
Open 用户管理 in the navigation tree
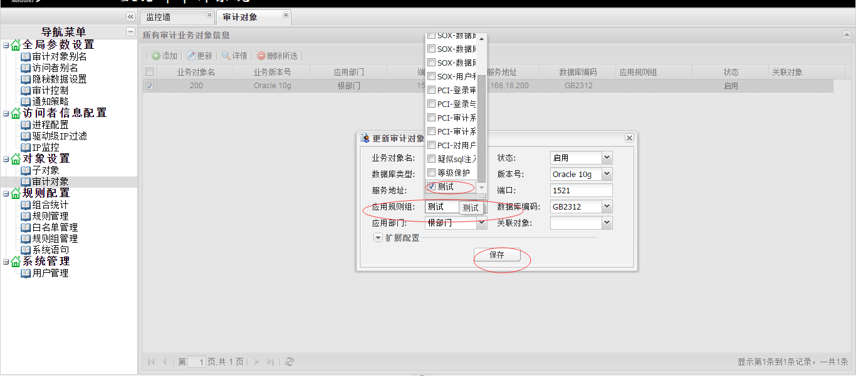pyautogui.click(x=50, y=273)
